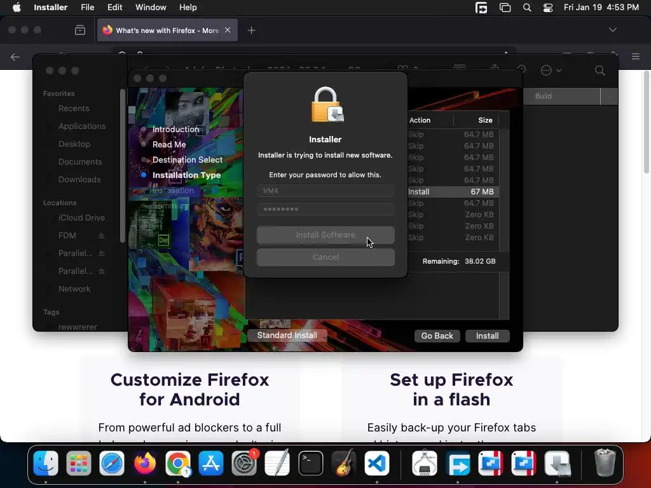This screenshot has height=488, width=651.
Task: Click the lock icon in Installer dialog
Action: pyautogui.click(x=327, y=105)
